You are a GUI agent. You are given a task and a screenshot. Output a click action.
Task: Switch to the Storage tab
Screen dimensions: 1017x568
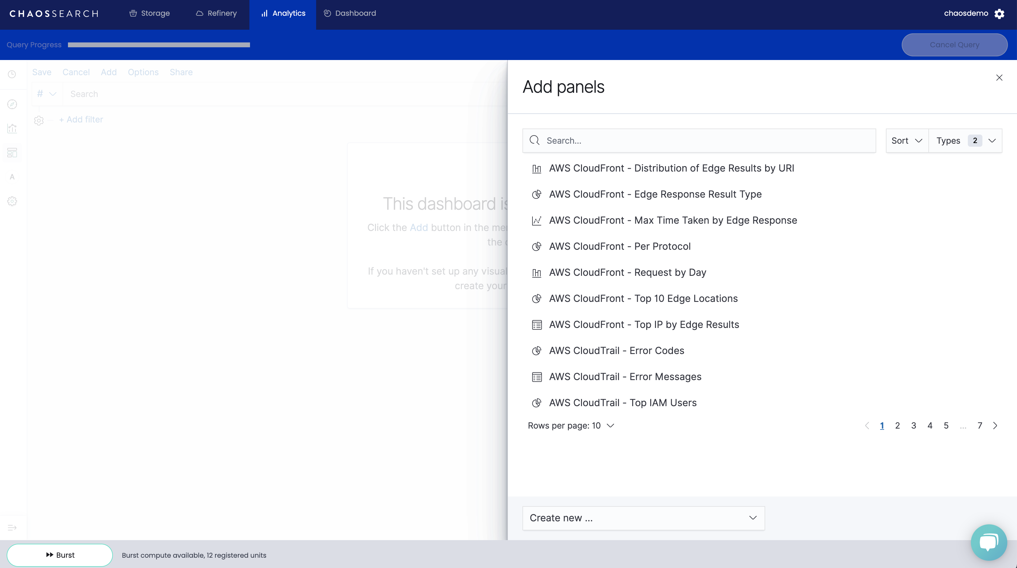pyautogui.click(x=150, y=13)
